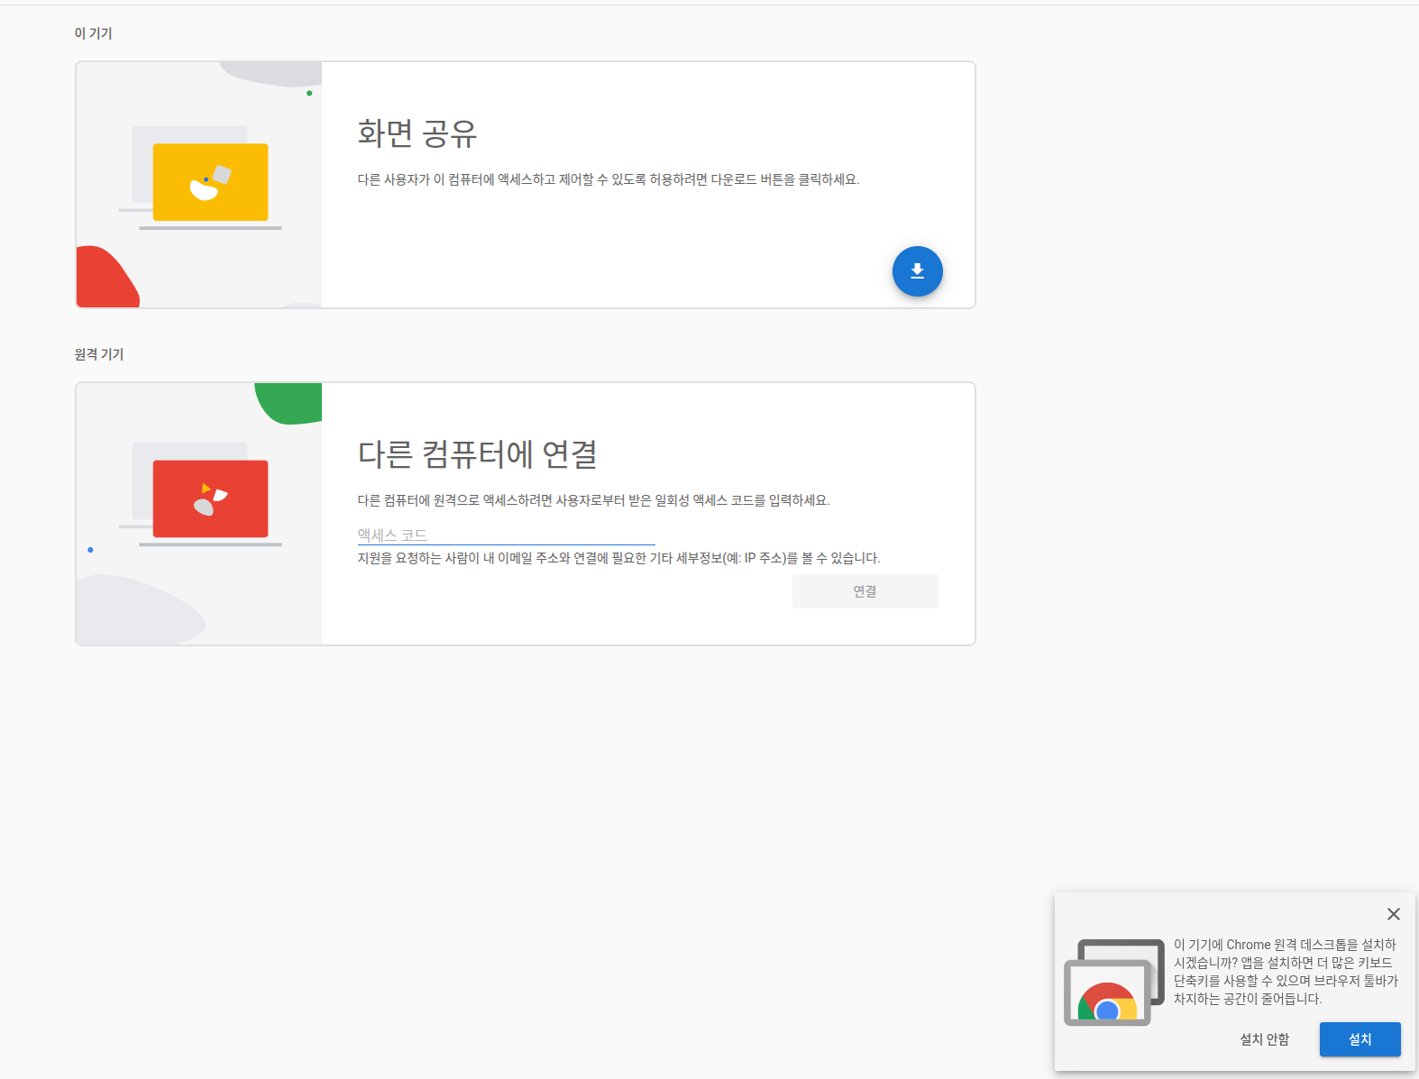Decline with the 설치 안함 button

tap(1264, 1039)
